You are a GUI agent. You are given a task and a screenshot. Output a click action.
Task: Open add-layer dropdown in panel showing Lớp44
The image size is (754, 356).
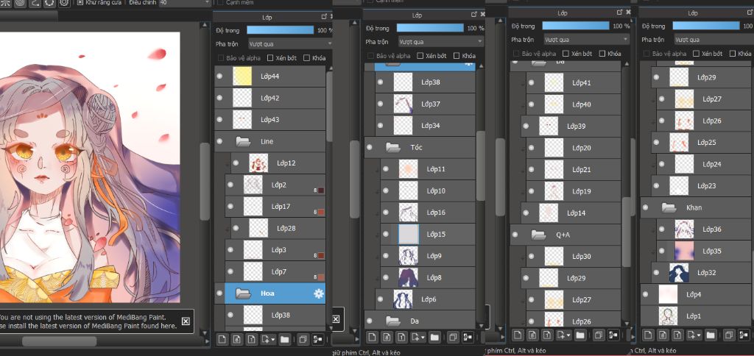point(268,339)
